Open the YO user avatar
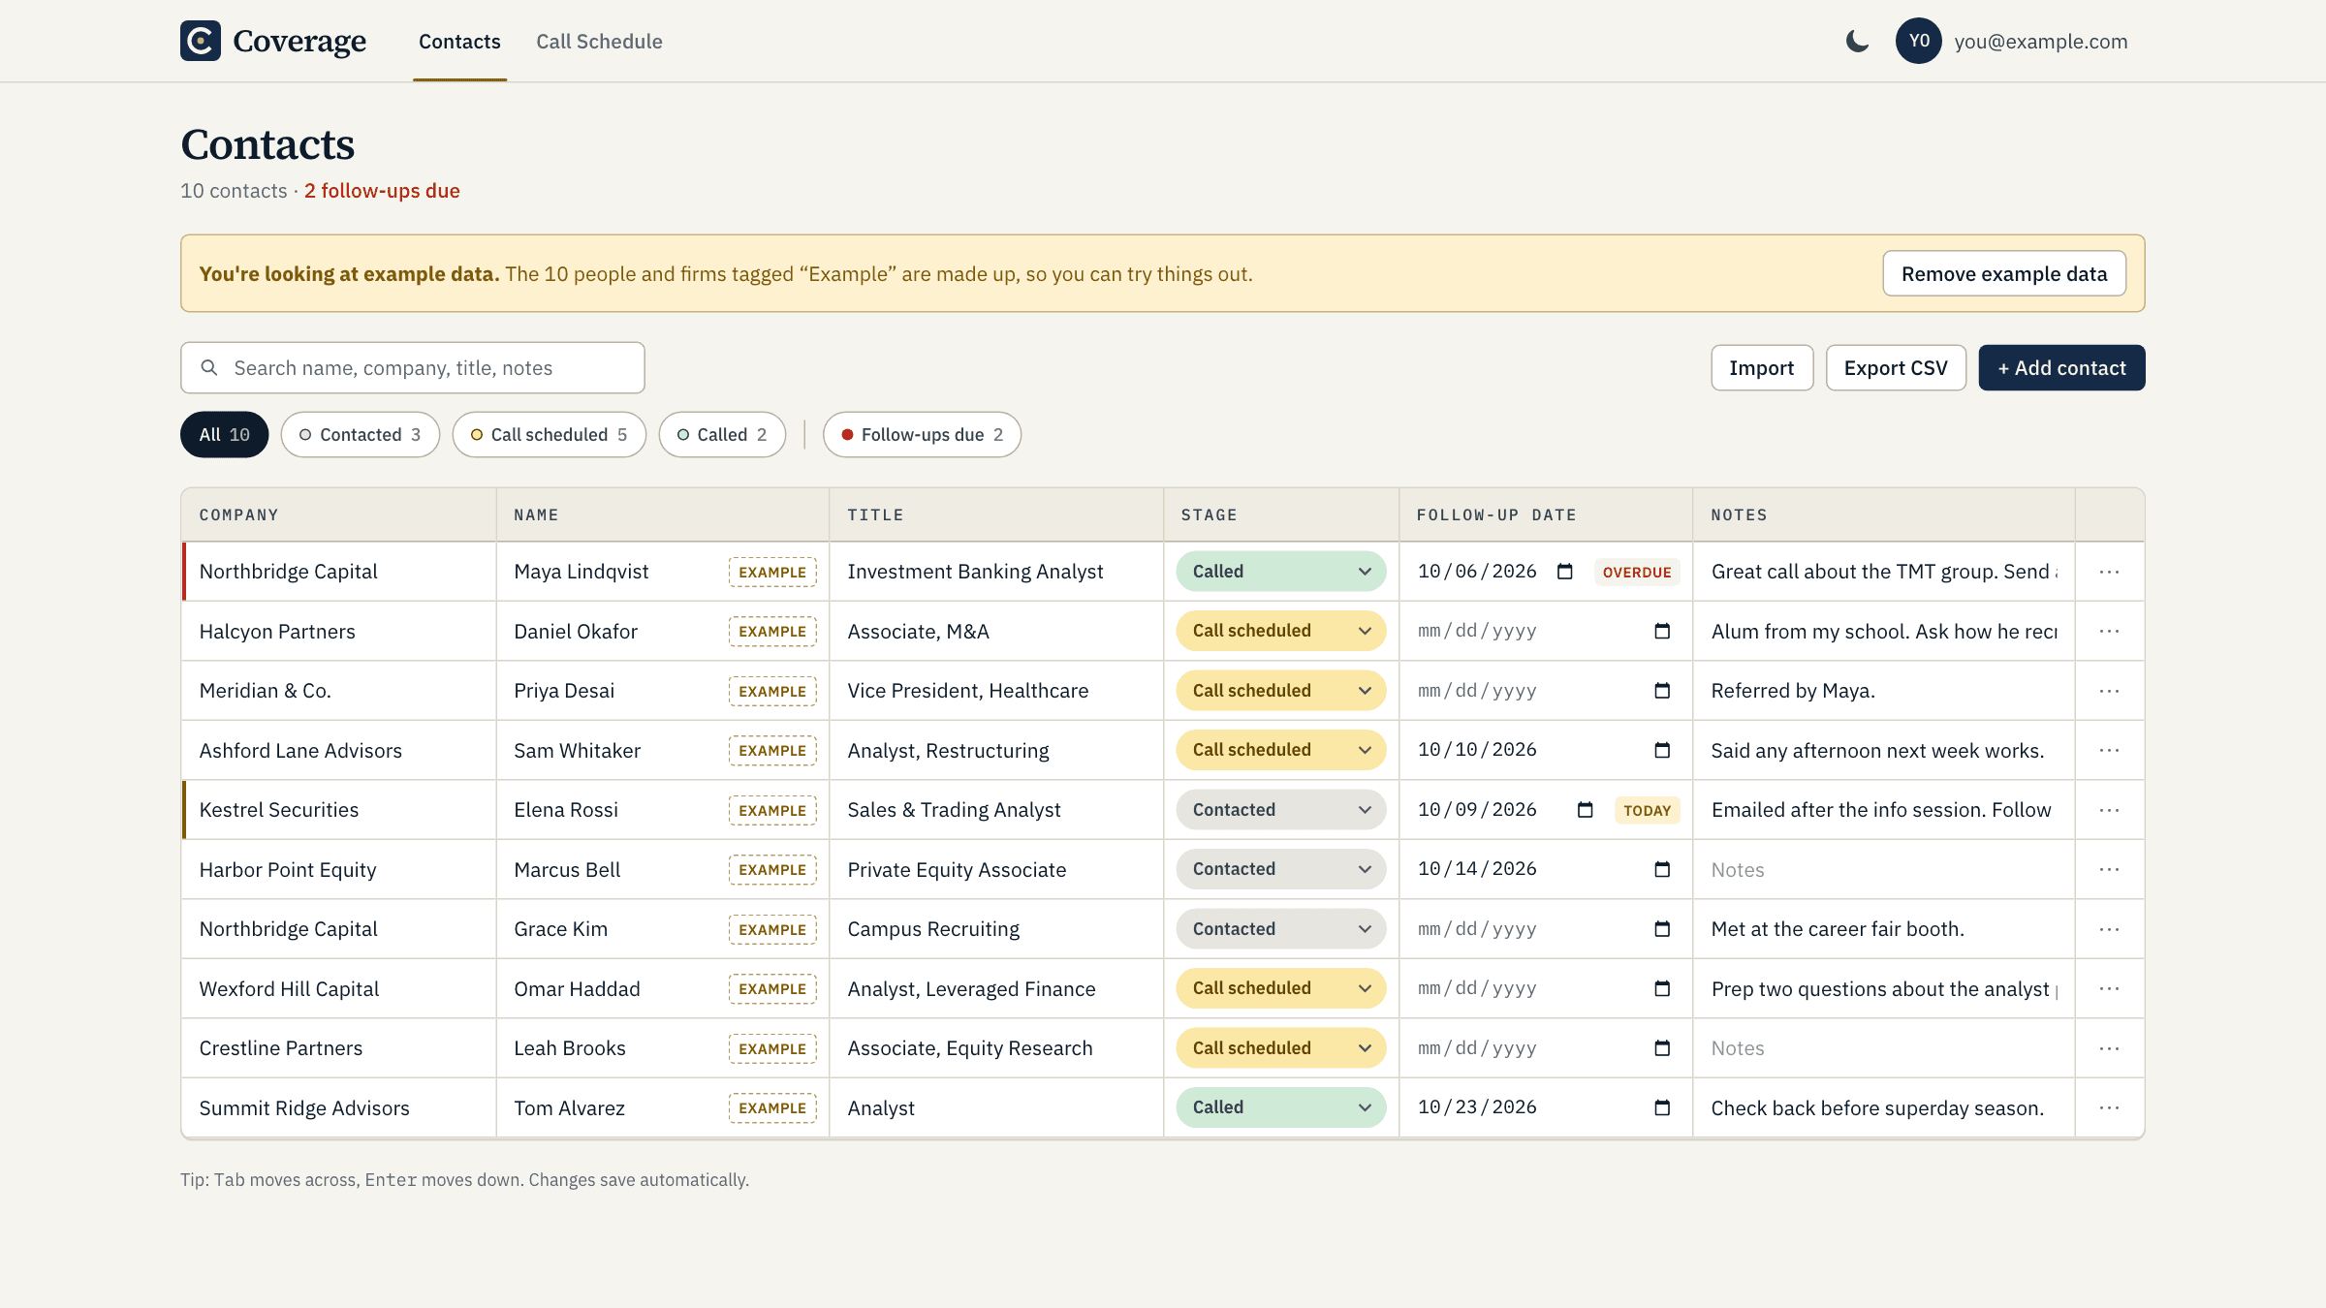 (x=1918, y=41)
